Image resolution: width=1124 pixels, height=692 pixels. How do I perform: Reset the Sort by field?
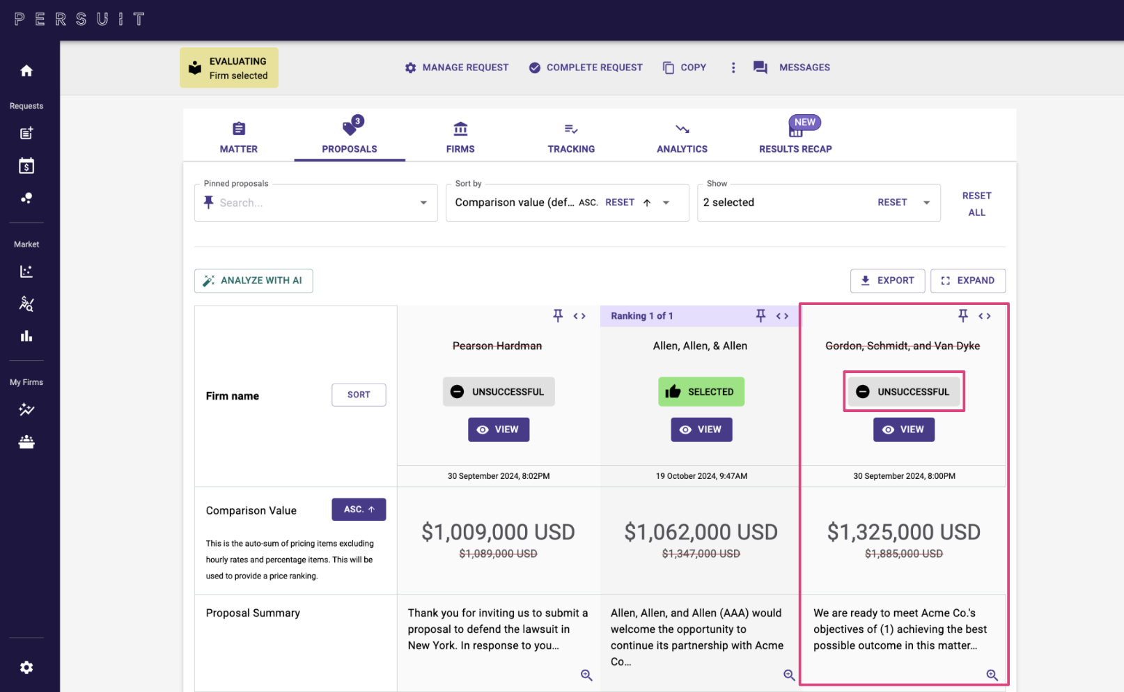[620, 203]
